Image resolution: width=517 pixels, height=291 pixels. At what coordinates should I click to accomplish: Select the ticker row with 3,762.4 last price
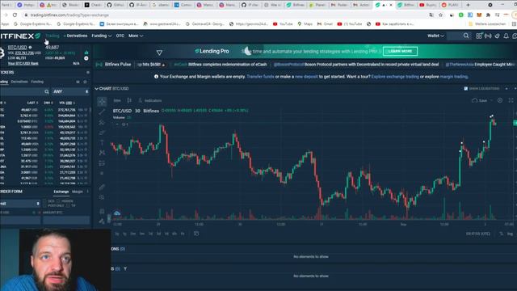(x=44, y=116)
